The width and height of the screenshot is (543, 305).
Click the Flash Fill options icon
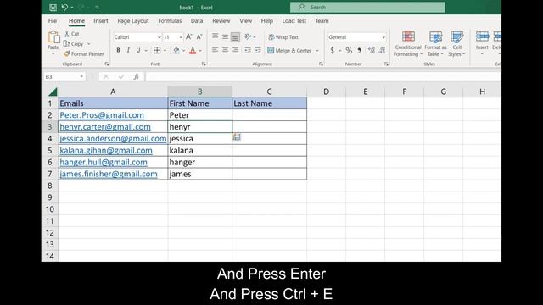pyautogui.click(x=237, y=137)
